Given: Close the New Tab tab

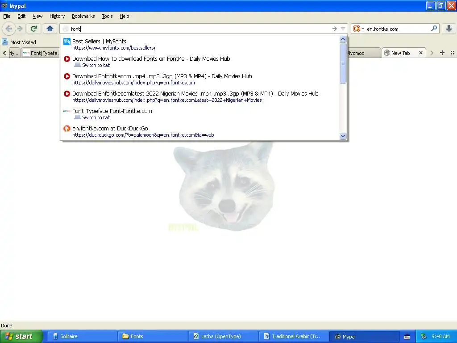Looking at the screenshot, I should 420,53.
